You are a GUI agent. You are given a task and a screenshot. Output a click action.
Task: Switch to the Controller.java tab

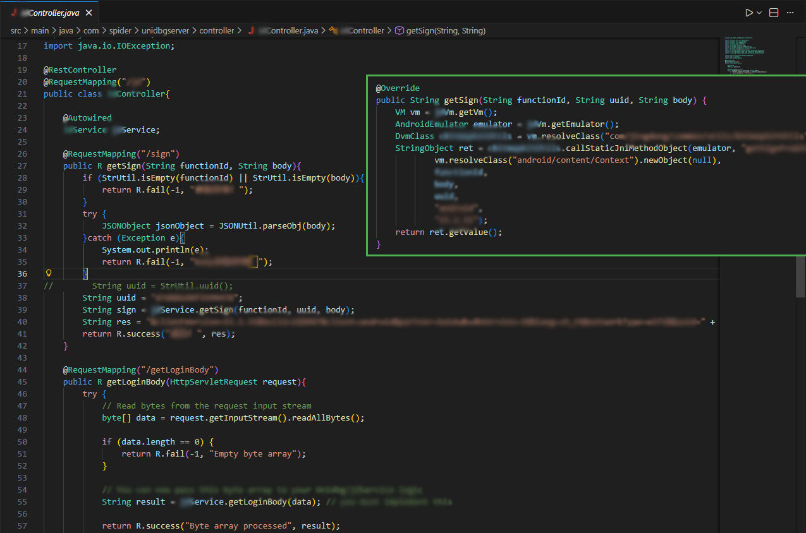pyautogui.click(x=47, y=11)
